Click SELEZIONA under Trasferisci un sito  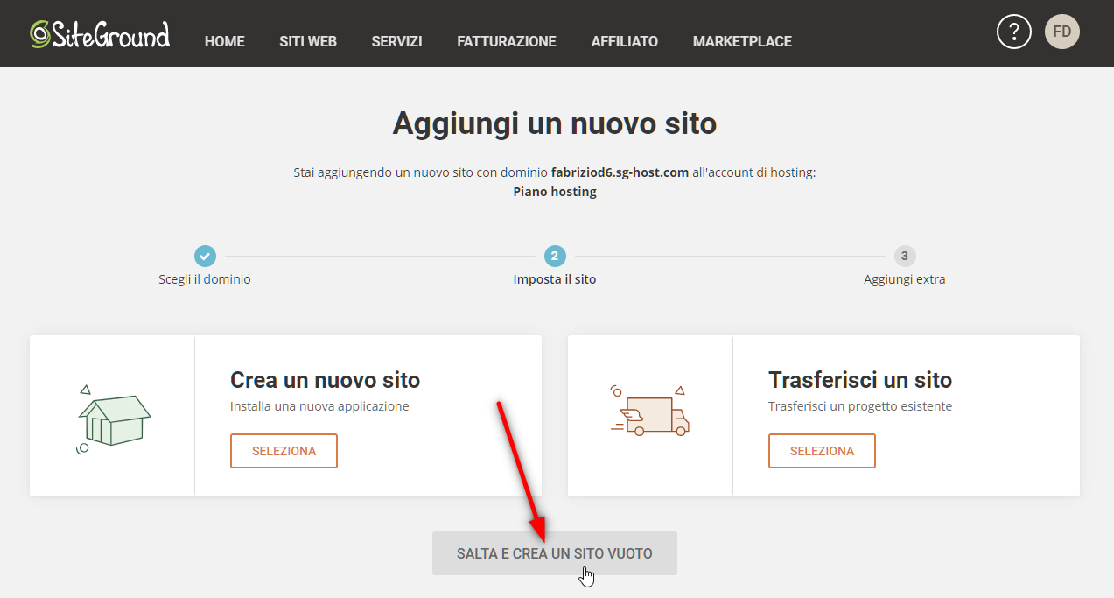coord(822,451)
